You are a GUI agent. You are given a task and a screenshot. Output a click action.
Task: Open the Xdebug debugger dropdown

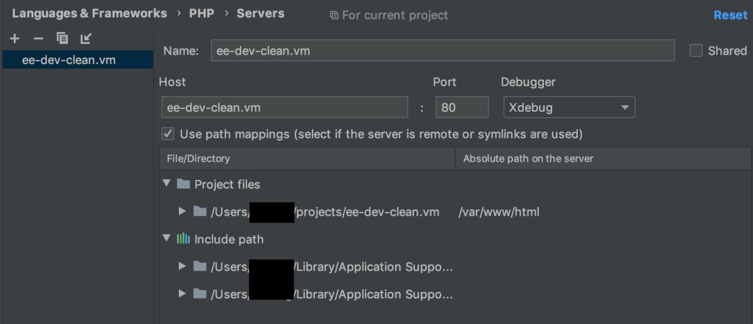point(569,107)
